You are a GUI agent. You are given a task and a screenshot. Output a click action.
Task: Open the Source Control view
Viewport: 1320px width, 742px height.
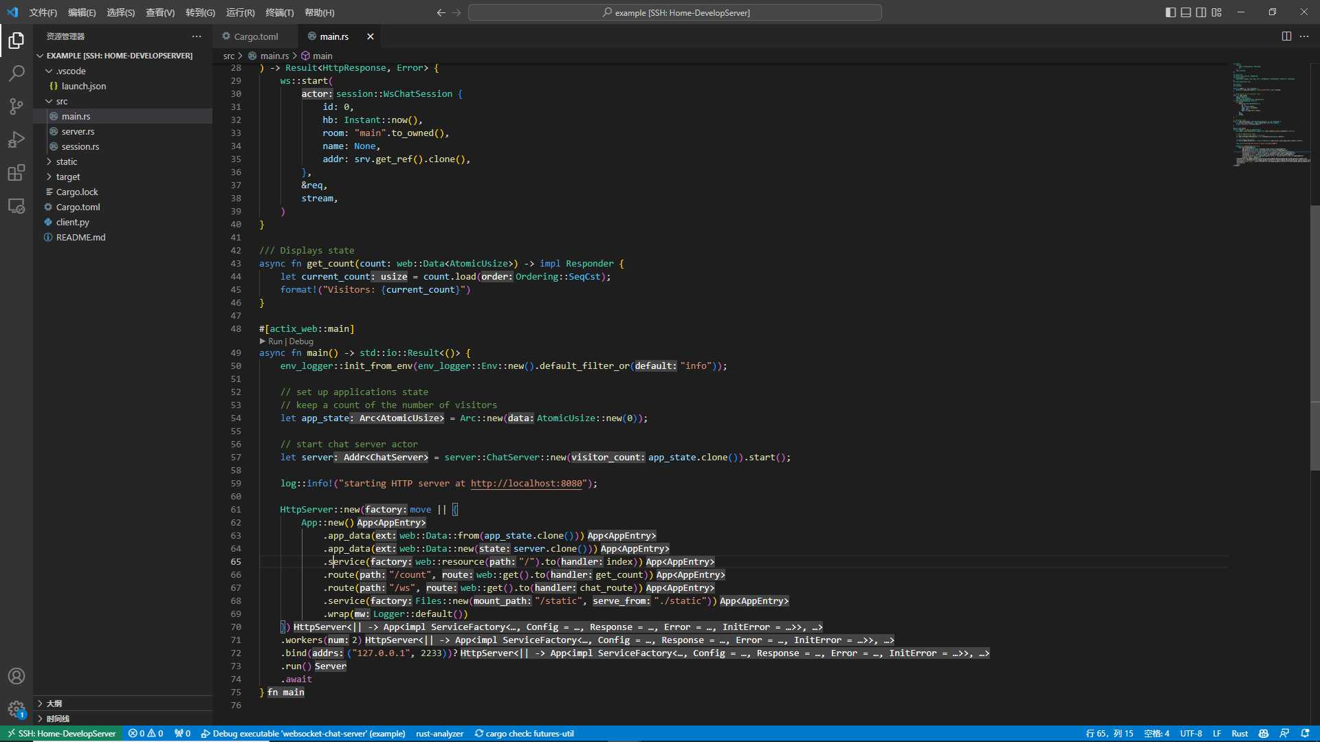16,106
